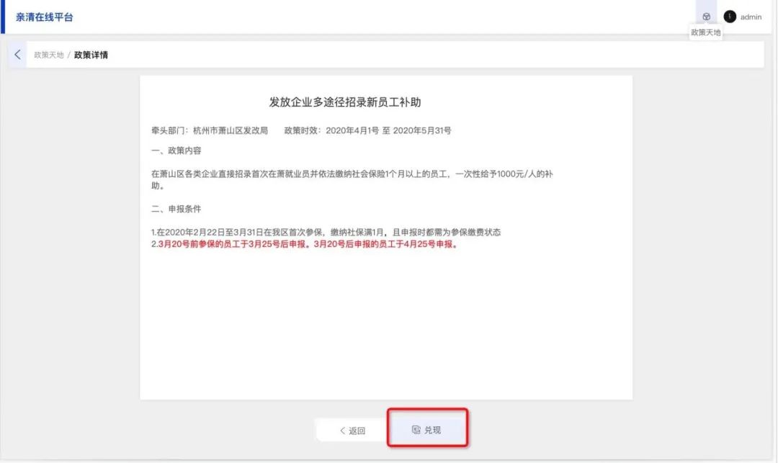
Task: Click the first 申报条件 item about 首次参保
Action: [326, 232]
